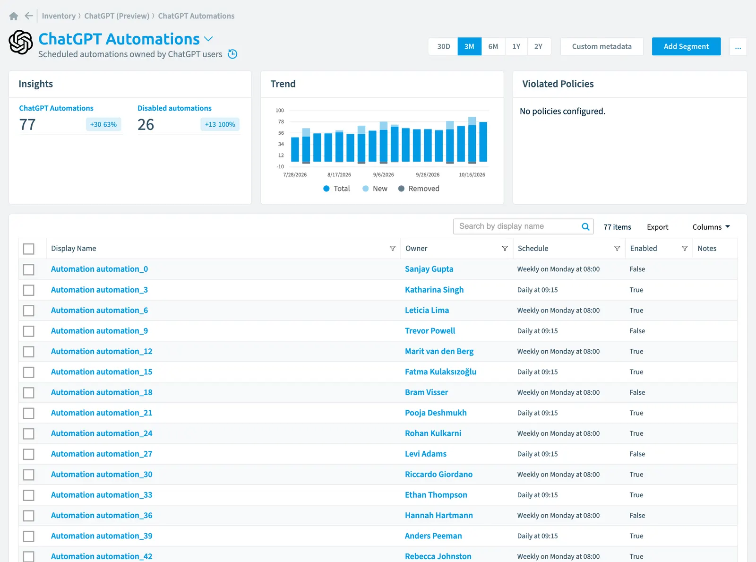Filter the Schedule column
Screen dimensions: 756x562
tap(617, 249)
